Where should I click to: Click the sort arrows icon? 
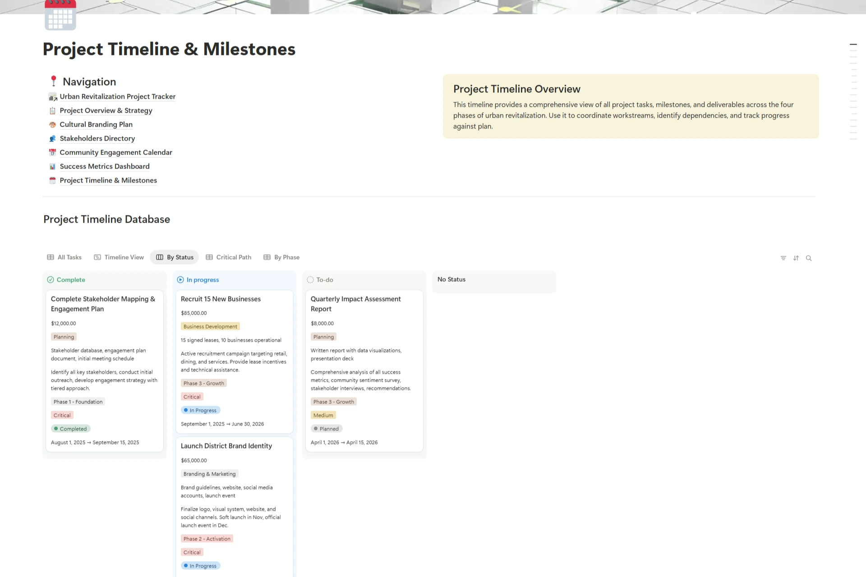[x=796, y=258]
